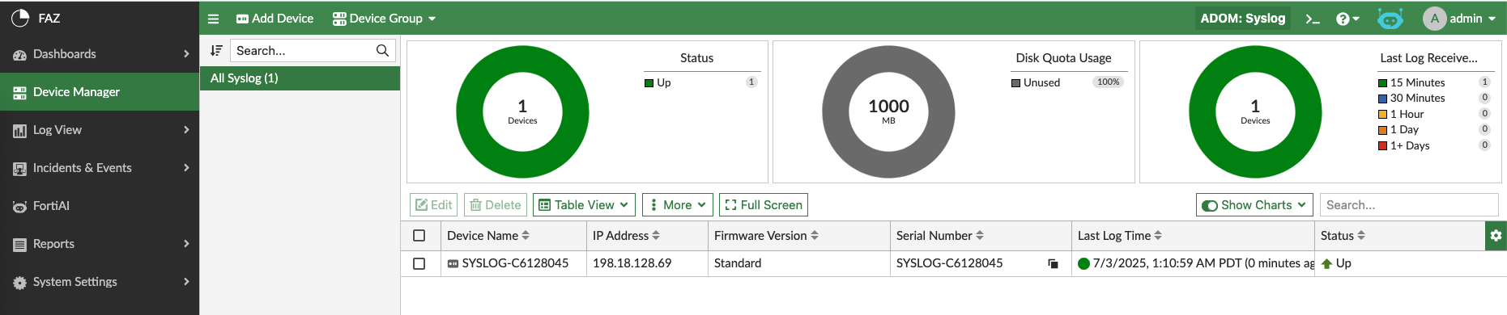Check the SYSLOG-C6128045 row checkbox
Image resolution: width=1507 pixels, height=315 pixels.
(419, 263)
